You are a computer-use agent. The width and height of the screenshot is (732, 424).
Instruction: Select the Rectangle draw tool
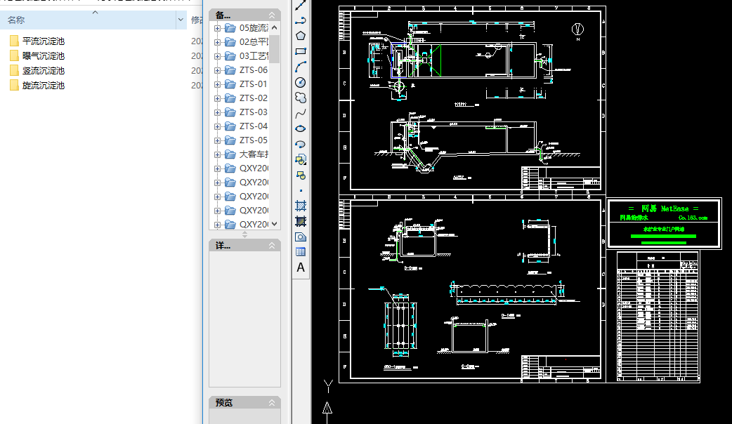click(301, 51)
